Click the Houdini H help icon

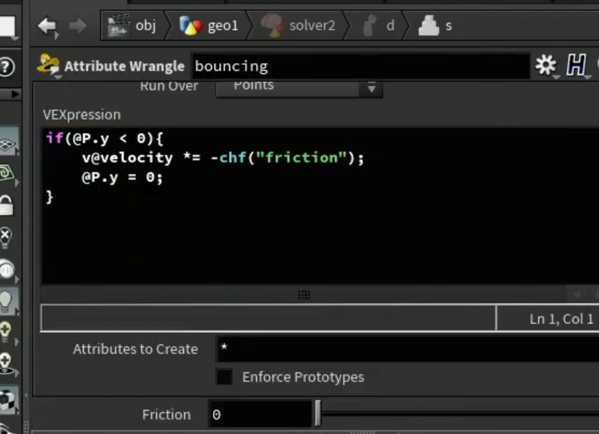[576, 65]
